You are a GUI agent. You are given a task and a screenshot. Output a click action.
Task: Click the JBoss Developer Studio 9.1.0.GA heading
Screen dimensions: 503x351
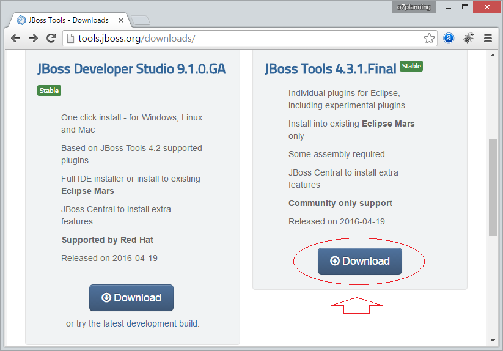(x=131, y=69)
